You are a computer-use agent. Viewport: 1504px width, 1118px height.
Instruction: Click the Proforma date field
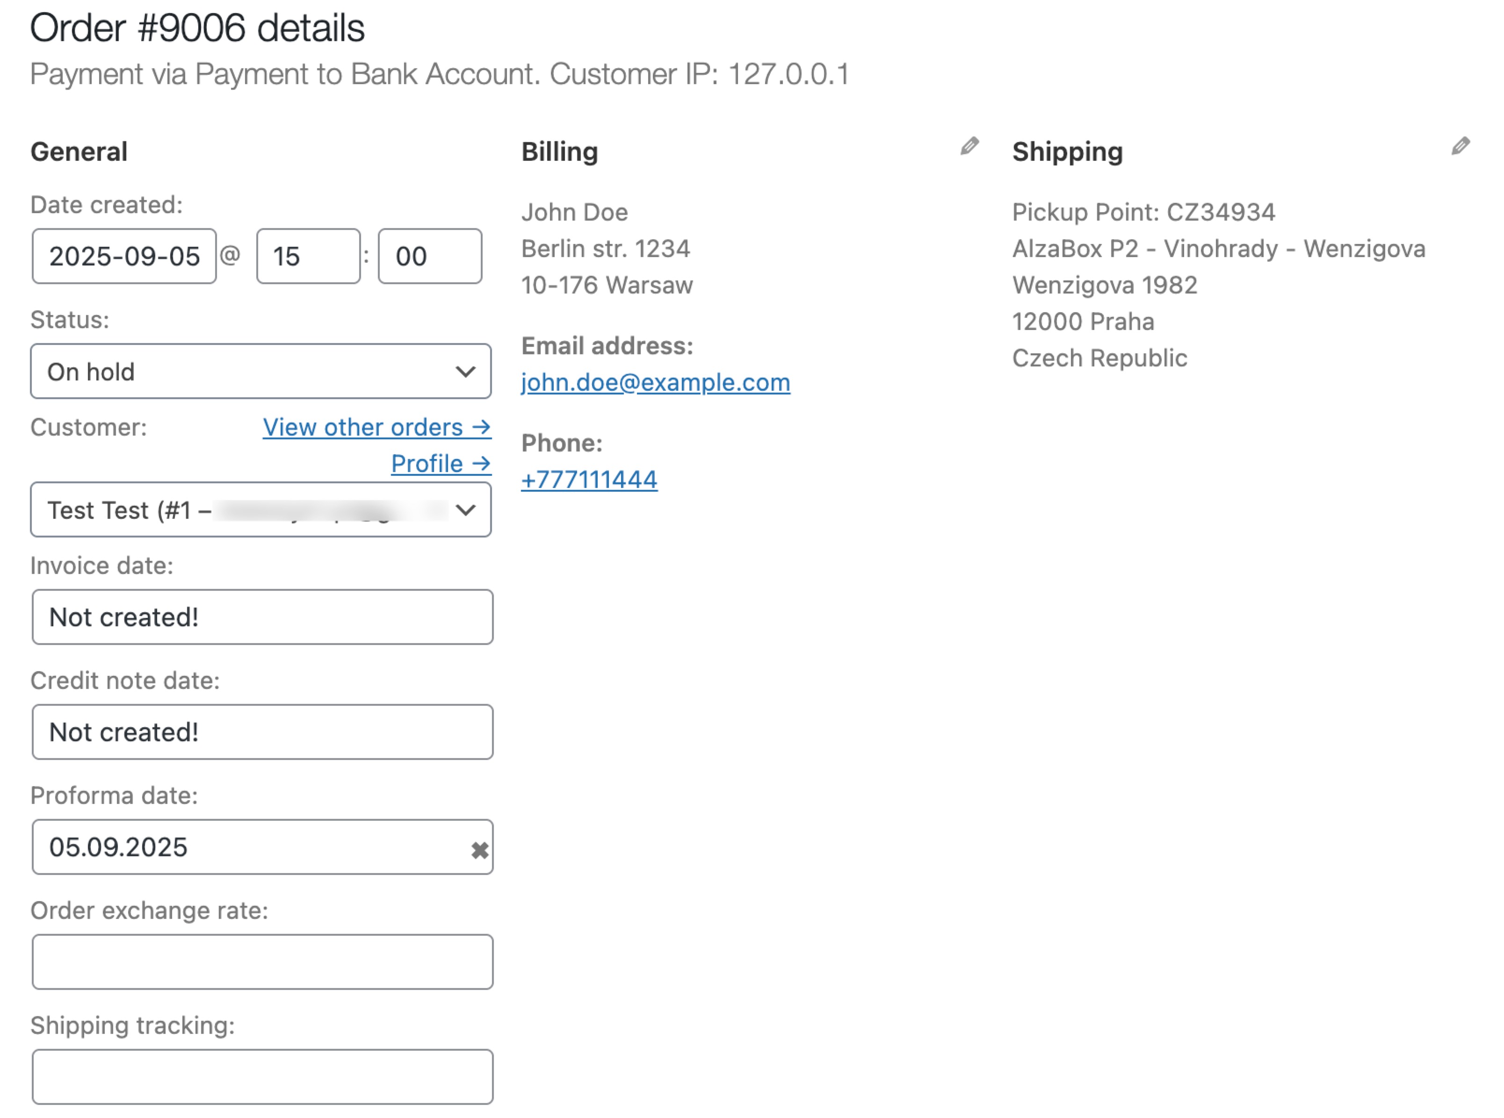point(251,847)
